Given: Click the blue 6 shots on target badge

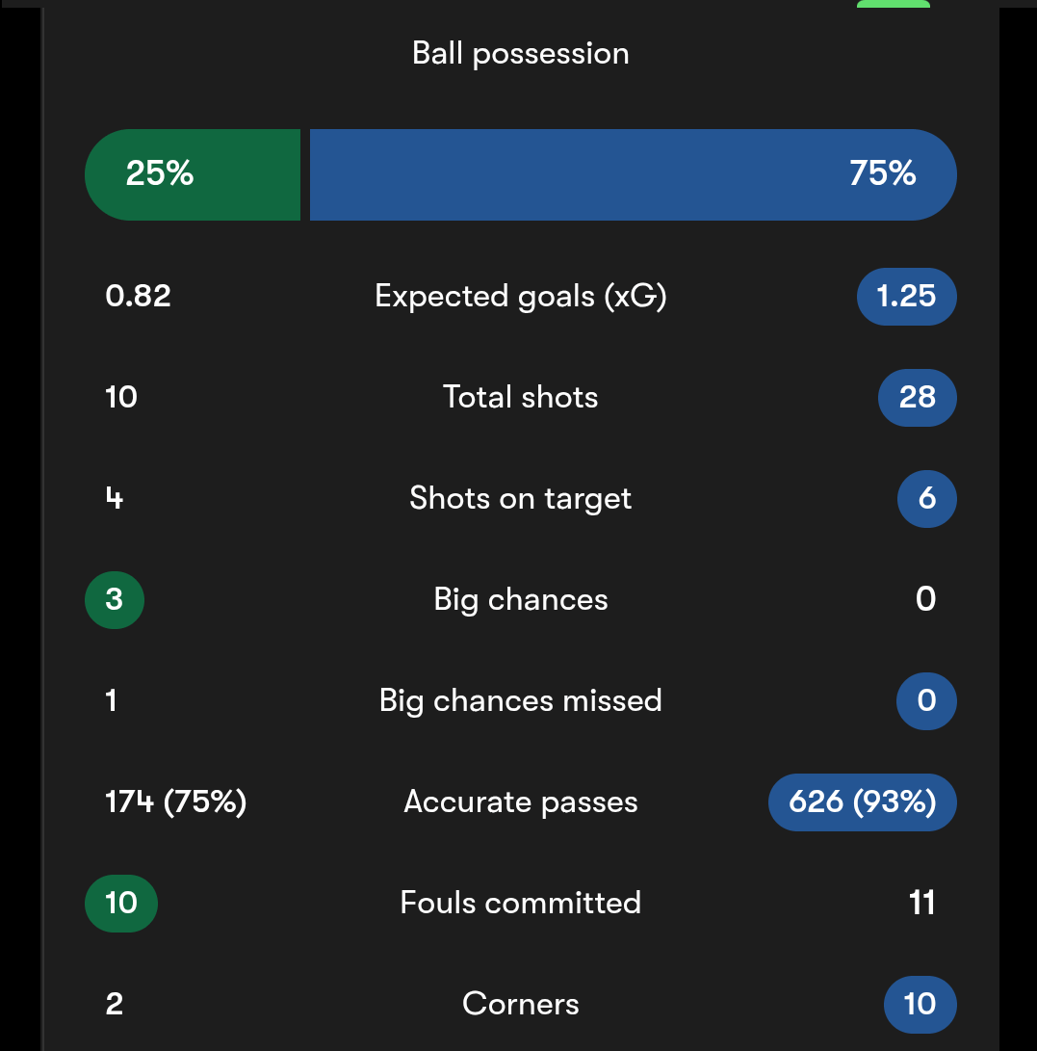Looking at the screenshot, I should tap(926, 498).
